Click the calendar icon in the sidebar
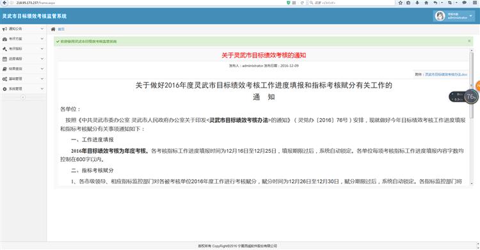Screen dimensions: 480x250 click(4, 59)
